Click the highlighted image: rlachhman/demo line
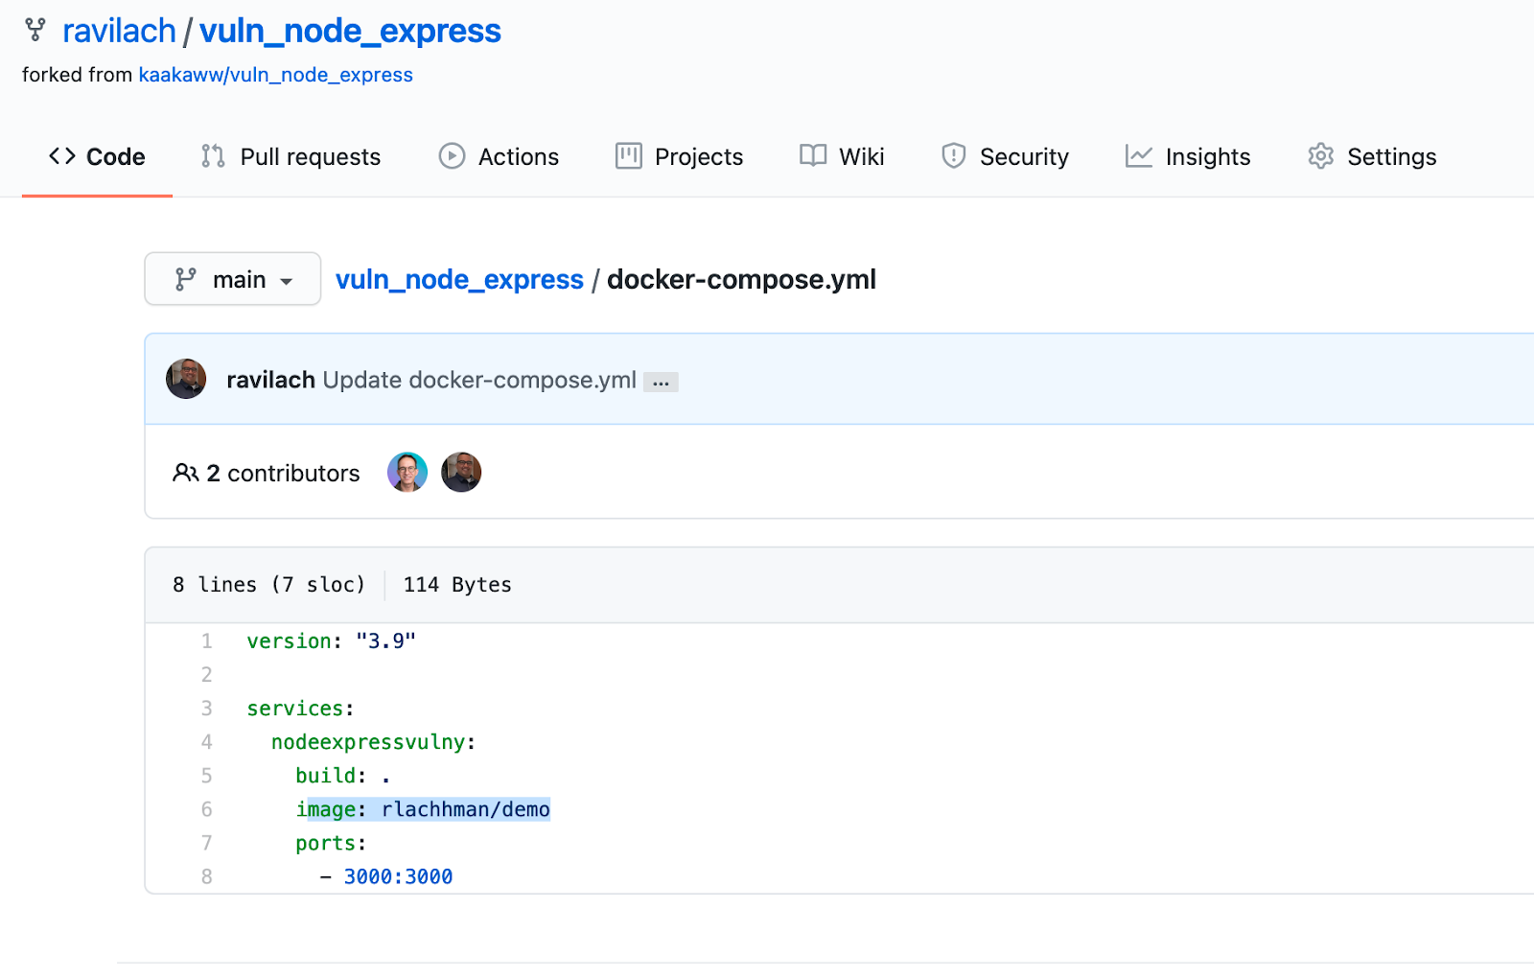Screen dimensions: 1534x978 [x=423, y=809]
